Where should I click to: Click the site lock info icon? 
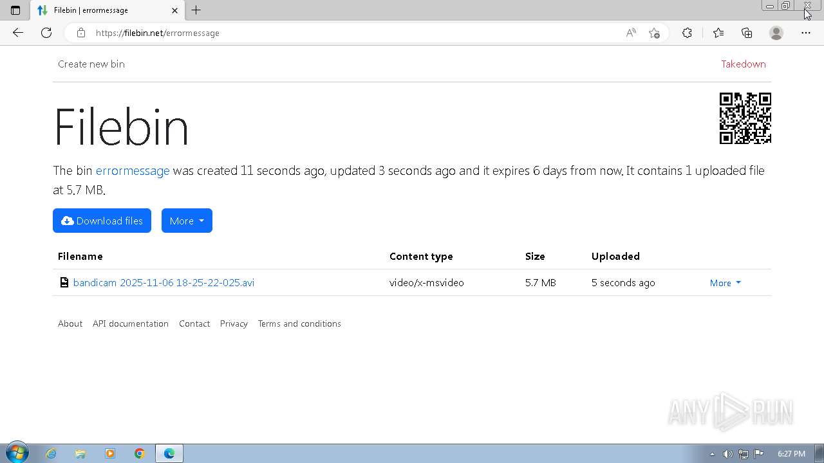pos(81,33)
